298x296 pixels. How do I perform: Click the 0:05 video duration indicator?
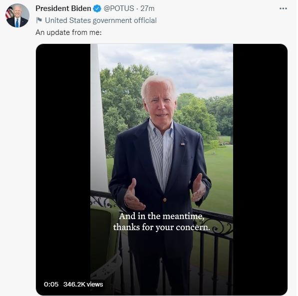[x=51, y=284]
